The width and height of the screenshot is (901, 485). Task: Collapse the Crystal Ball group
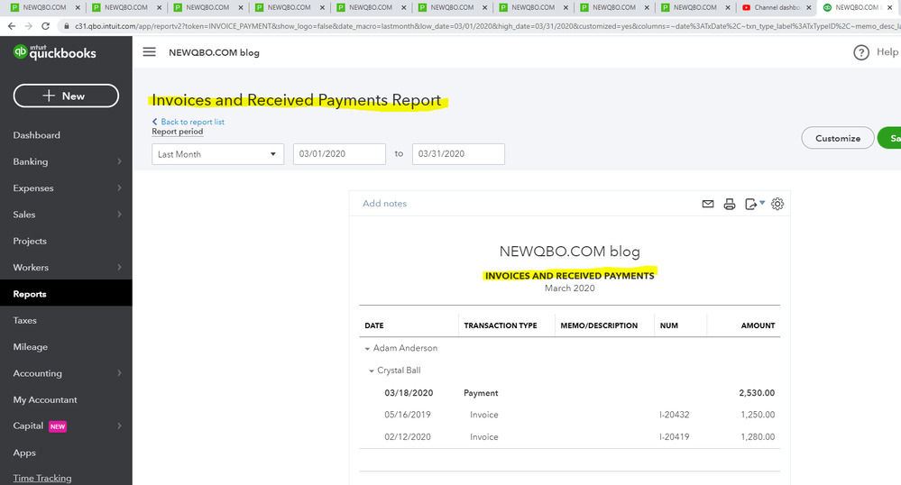pos(372,371)
